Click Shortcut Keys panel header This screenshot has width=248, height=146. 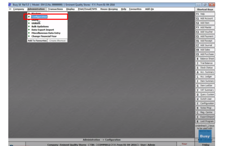[x=205, y=9]
